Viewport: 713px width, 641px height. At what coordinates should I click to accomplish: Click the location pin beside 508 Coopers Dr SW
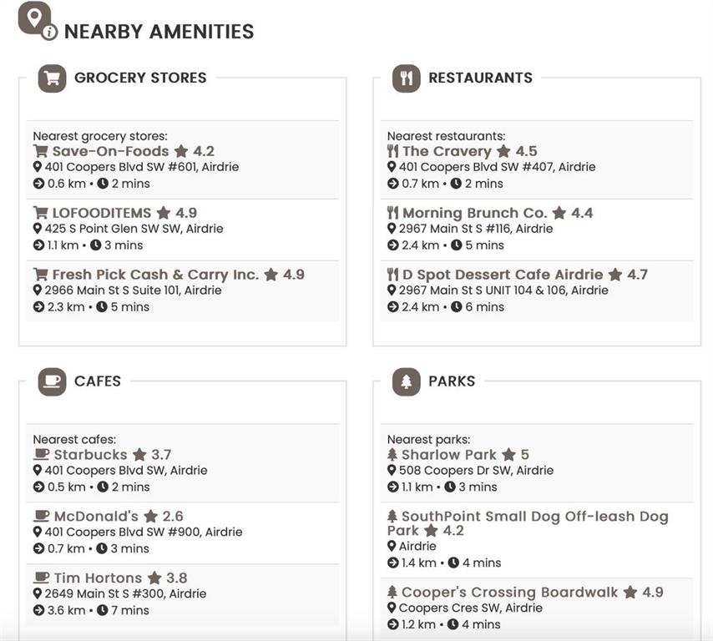(392, 470)
